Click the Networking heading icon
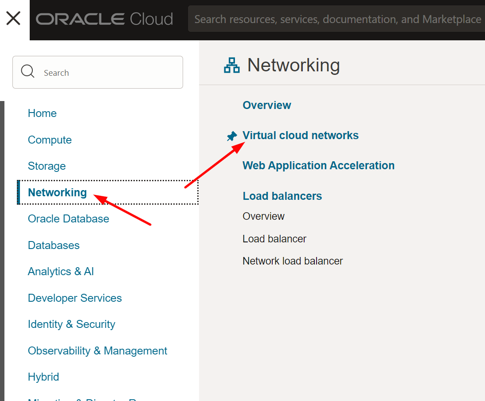This screenshot has height=401, width=485. click(232, 65)
